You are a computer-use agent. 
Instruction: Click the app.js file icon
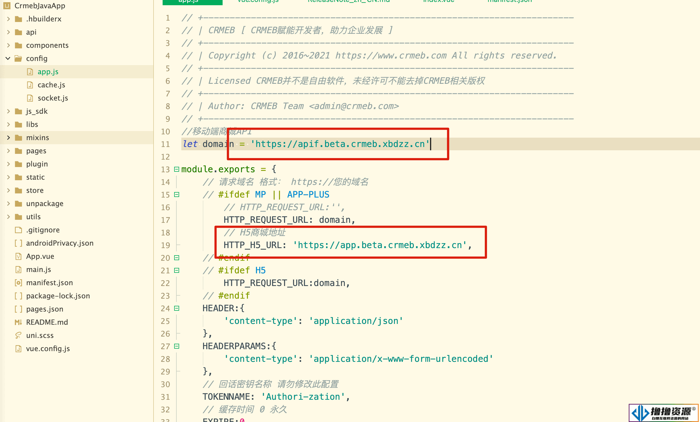click(x=30, y=72)
